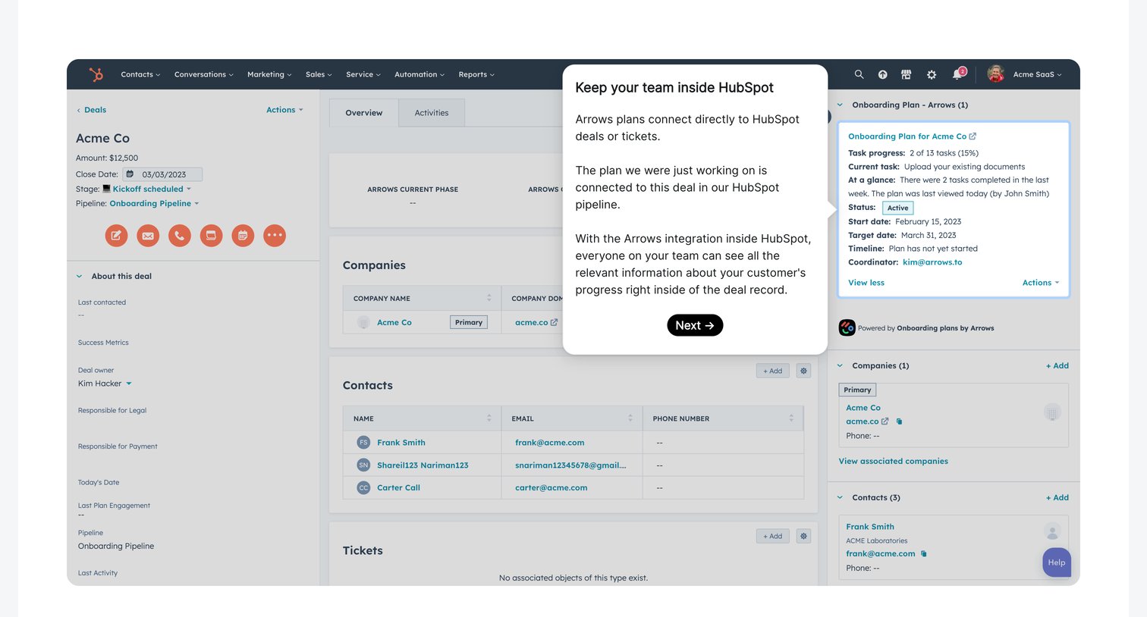This screenshot has height=617, width=1147.
Task: Click View associated companies link
Action: (893, 462)
